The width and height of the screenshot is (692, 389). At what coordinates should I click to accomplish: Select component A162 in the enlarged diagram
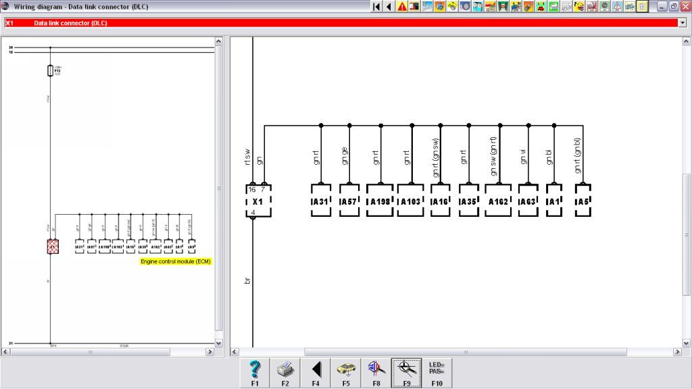498,201
